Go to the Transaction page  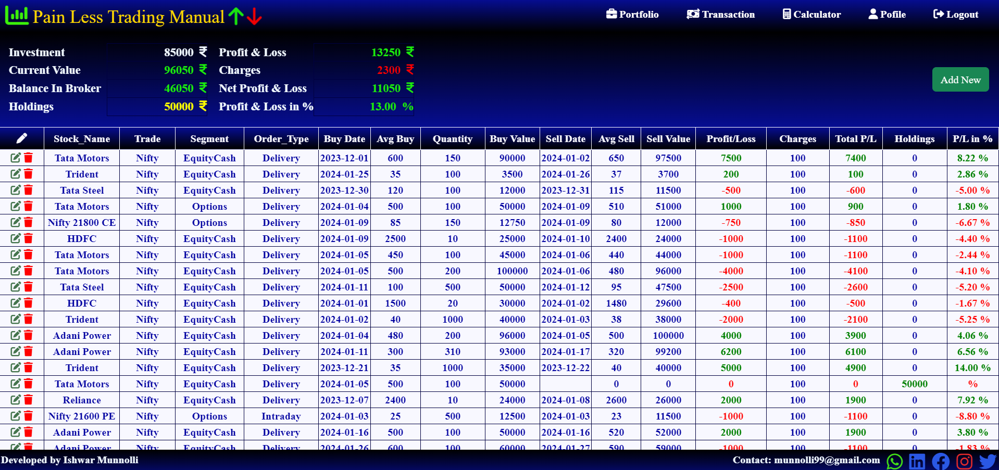pyautogui.click(x=720, y=14)
